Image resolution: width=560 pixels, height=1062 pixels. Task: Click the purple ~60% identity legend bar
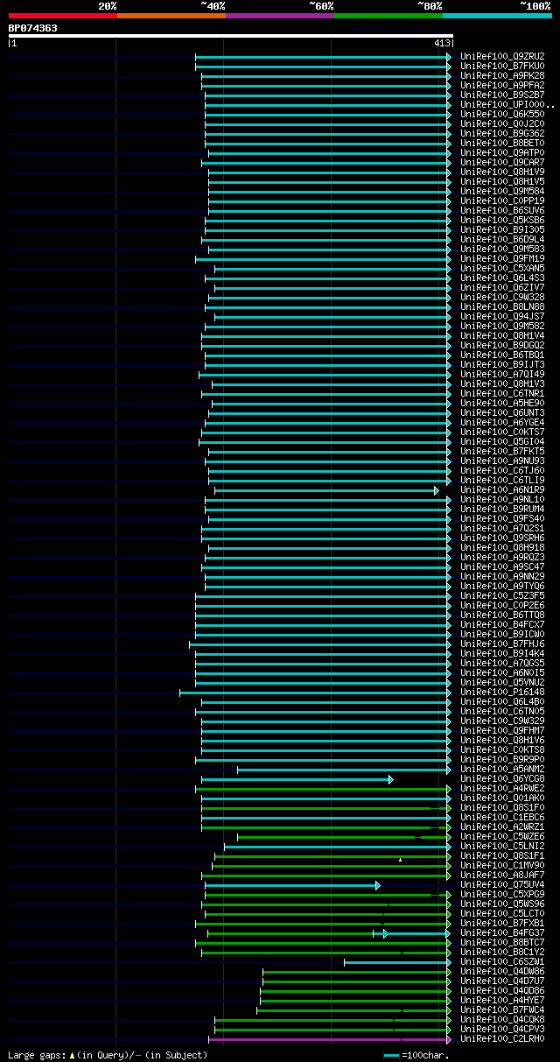(x=279, y=15)
